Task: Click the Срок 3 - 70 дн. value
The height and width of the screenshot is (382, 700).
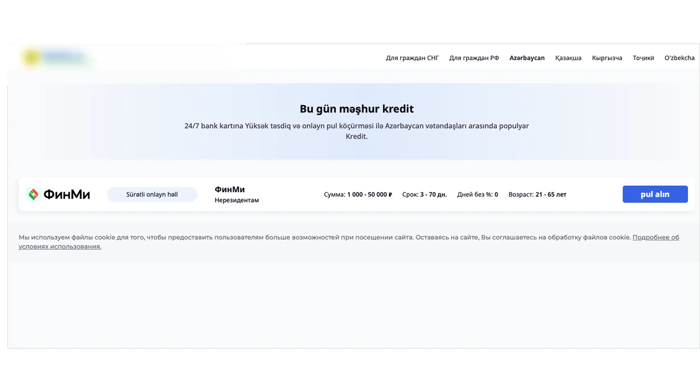Action: point(425,194)
